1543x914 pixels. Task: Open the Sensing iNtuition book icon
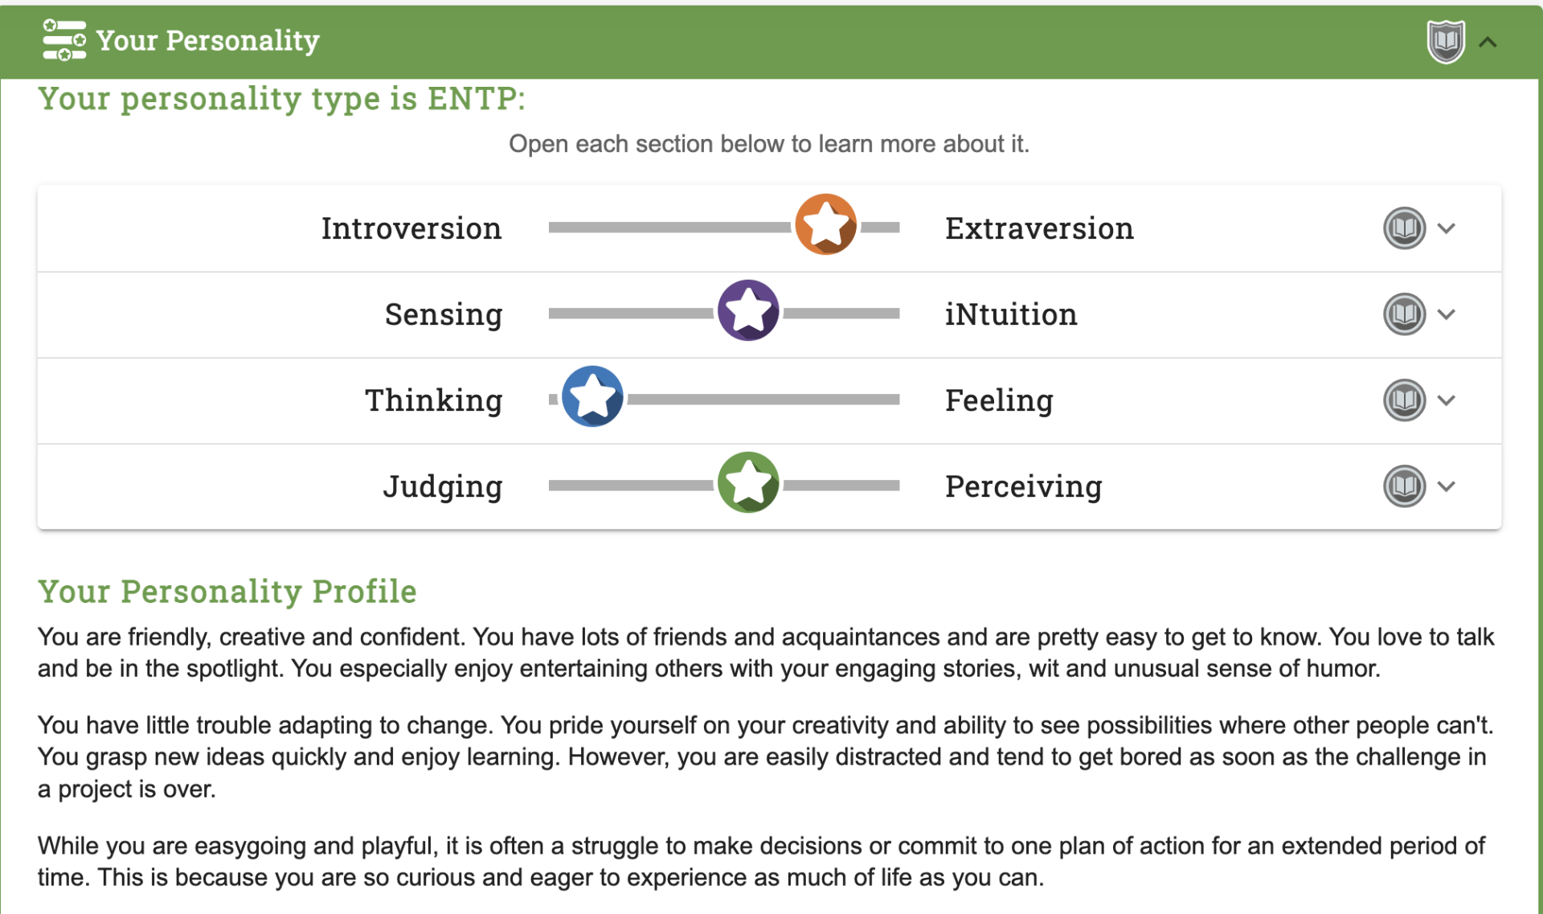1404,314
